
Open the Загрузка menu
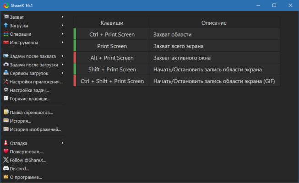[x=33, y=25]
